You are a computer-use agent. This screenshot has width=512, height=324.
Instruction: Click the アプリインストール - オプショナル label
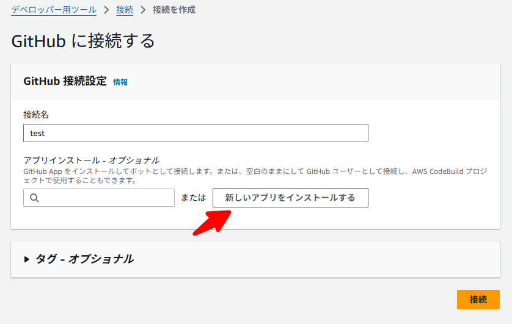coord(91,160)
